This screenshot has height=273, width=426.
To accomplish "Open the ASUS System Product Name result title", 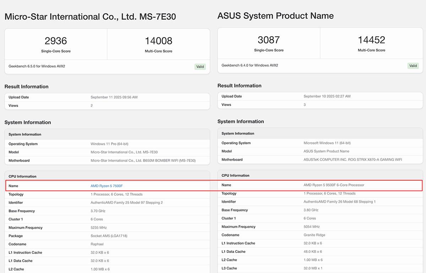I will tap(276, 16).
